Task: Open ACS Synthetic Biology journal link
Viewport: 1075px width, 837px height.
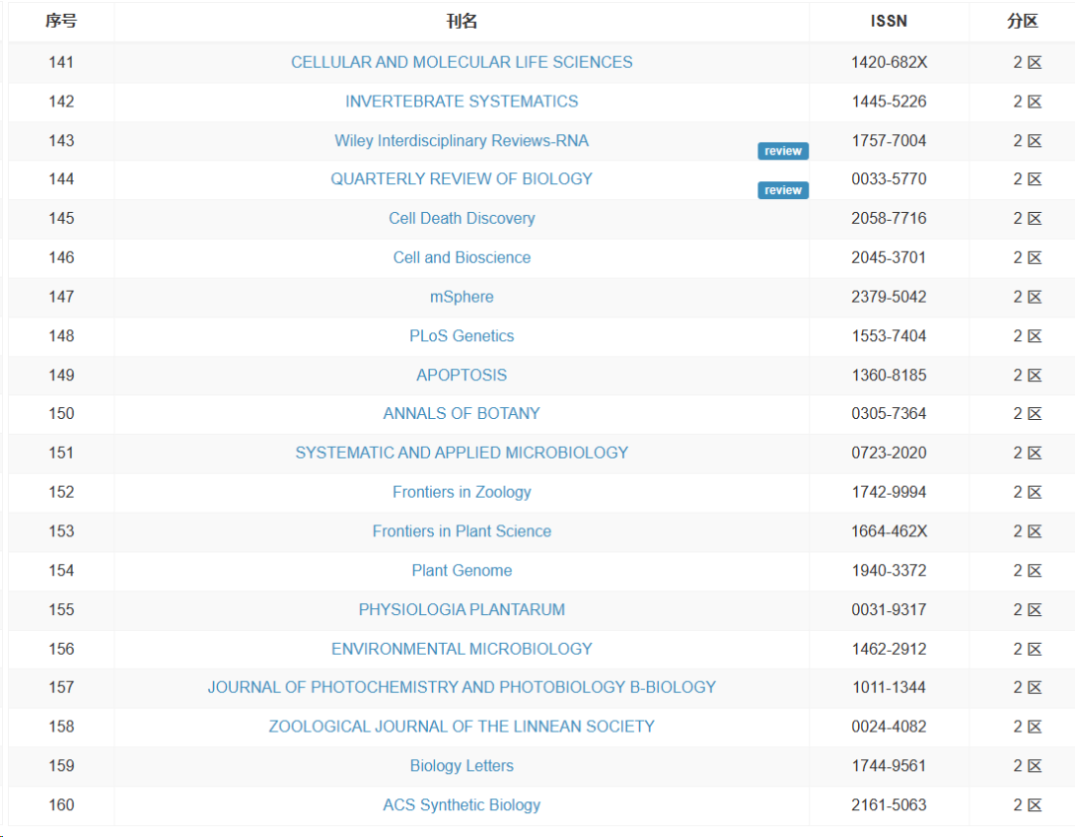Action: click(462, 805)
